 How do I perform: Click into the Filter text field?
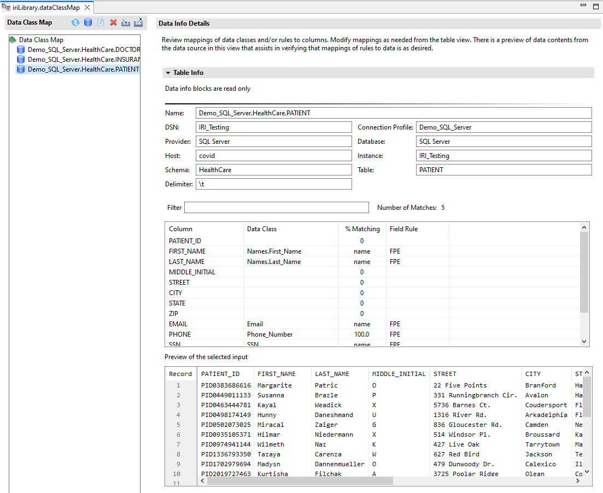276,208
